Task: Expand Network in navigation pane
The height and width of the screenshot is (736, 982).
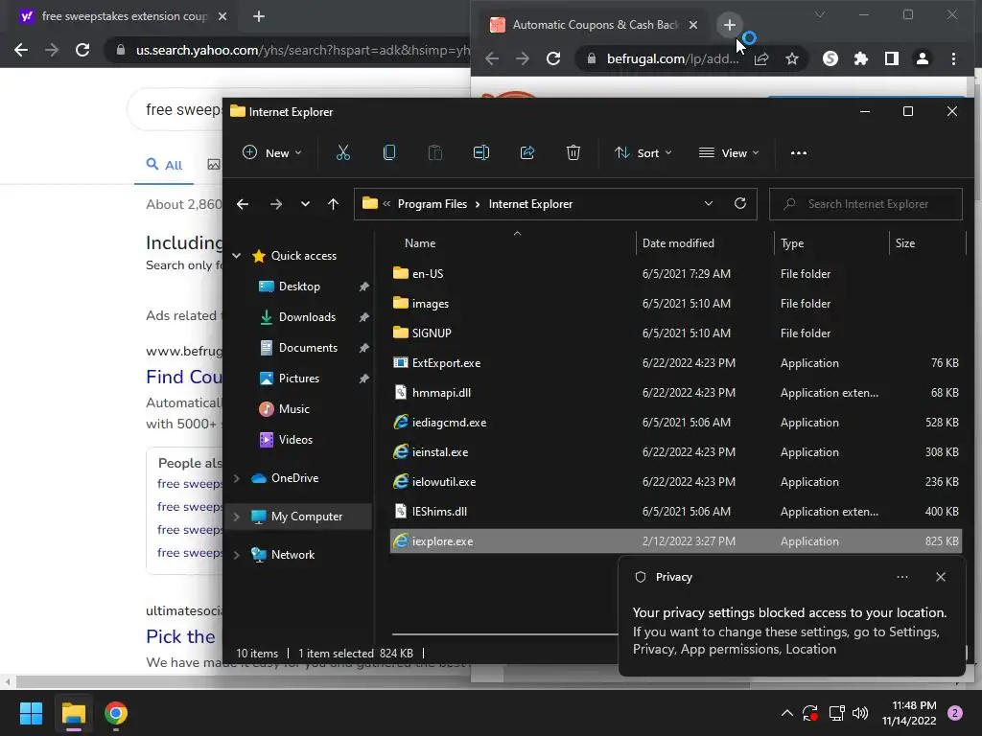Action: point(237,555)
